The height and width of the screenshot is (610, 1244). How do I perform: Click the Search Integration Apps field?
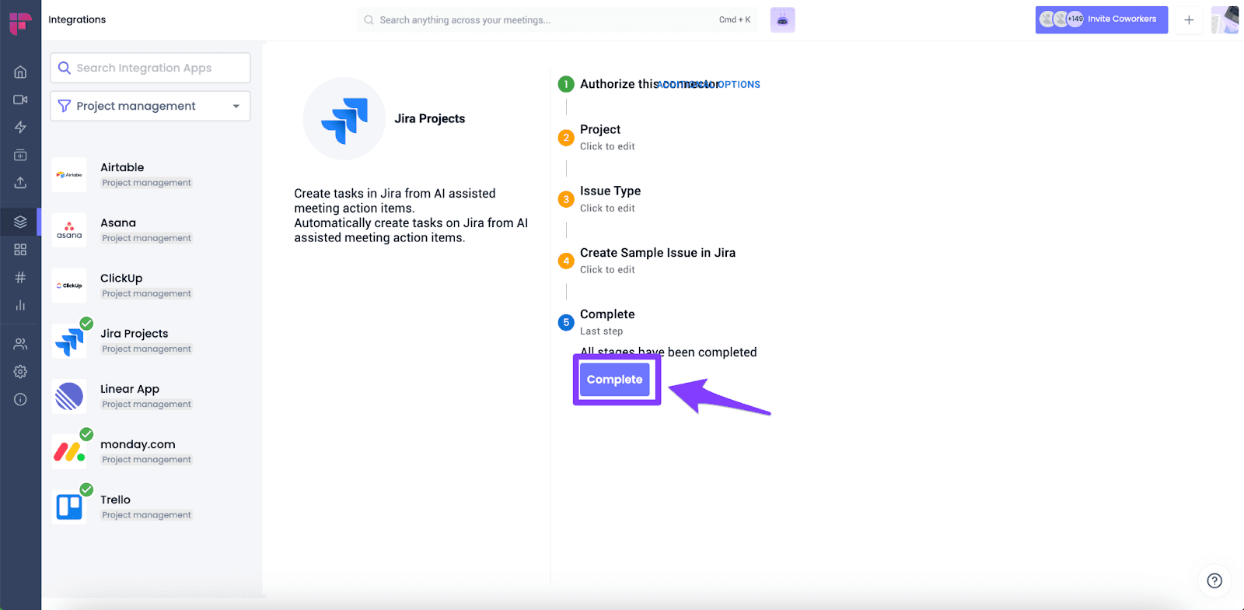point(150,68)
